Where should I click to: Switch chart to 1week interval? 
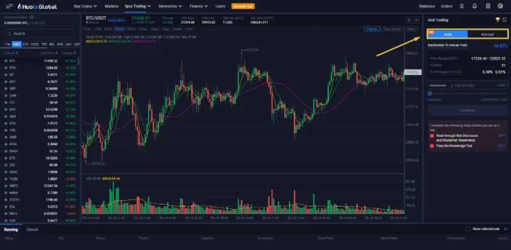(x=177, y=29)
